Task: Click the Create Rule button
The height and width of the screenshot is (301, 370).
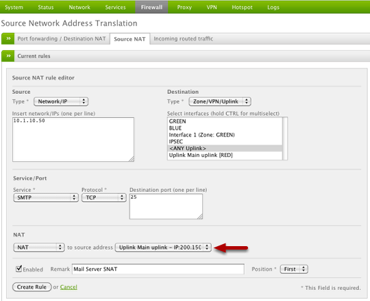Action: (32, 287)
